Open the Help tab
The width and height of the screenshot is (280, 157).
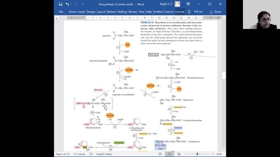[149, 12]
